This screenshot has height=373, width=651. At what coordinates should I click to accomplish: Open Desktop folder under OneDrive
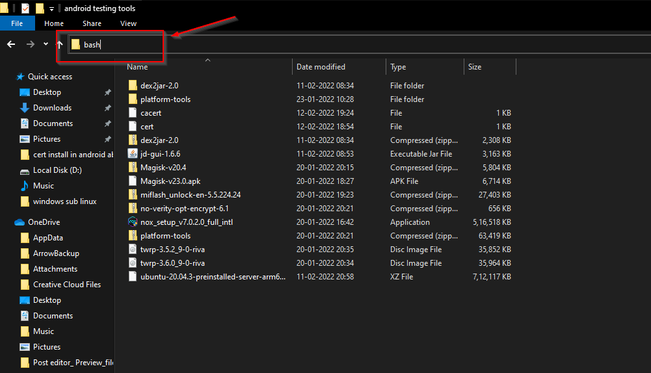[47, 300]
